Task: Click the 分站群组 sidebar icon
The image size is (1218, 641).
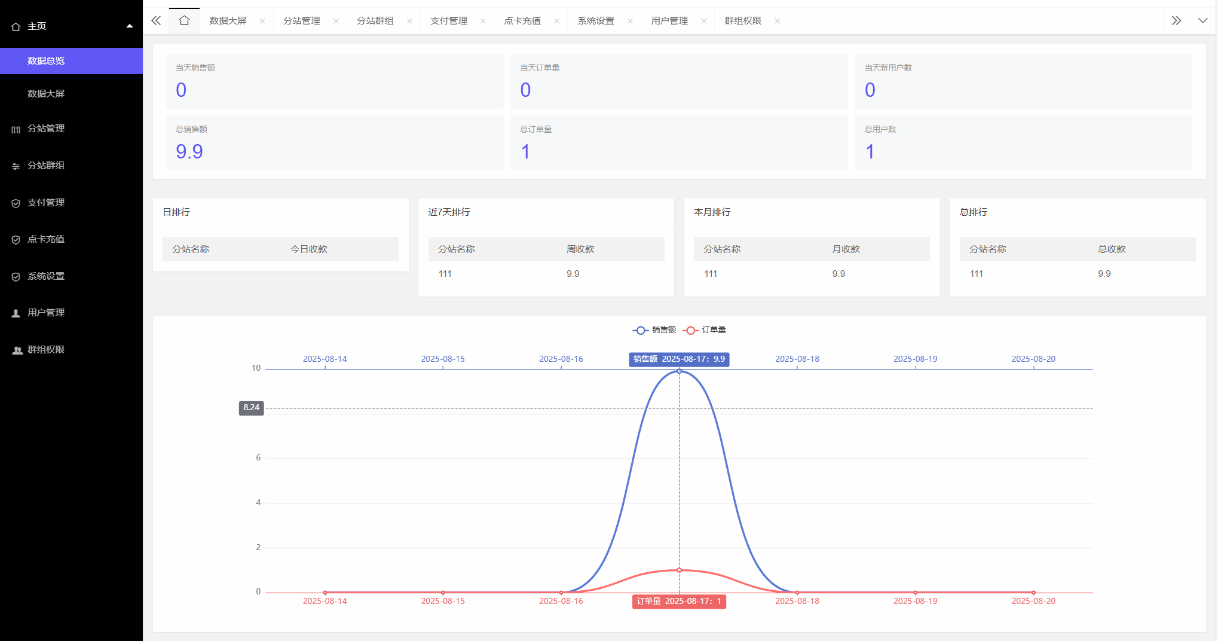Action: point(16,166)
